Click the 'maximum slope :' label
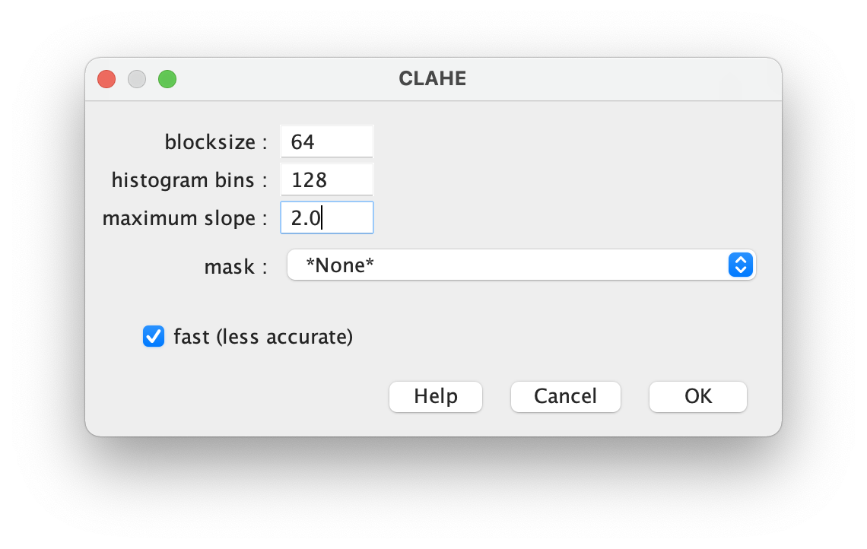 click(186, 218)
